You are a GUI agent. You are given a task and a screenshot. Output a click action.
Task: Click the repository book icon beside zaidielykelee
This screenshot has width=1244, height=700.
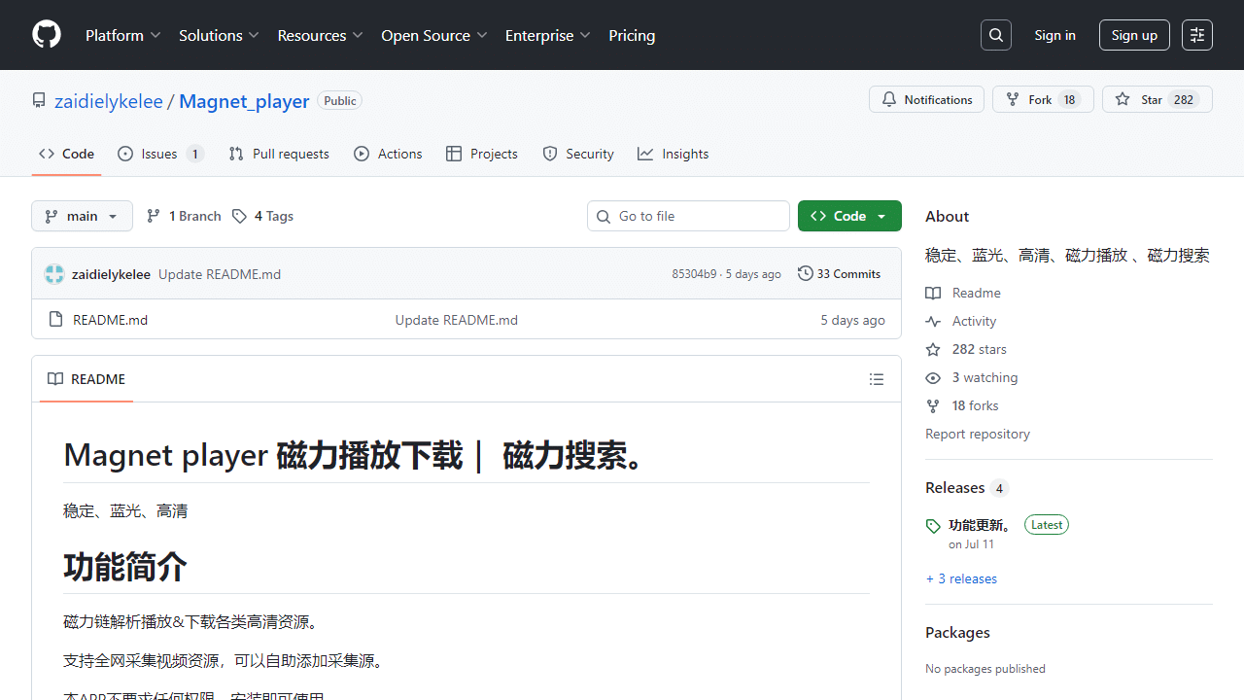click(39, 100)
